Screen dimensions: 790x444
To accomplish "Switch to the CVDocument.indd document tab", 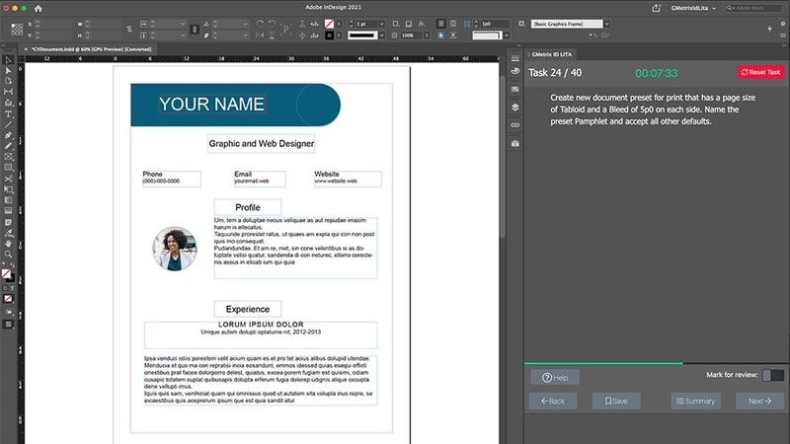I will [x=91, y=49].
